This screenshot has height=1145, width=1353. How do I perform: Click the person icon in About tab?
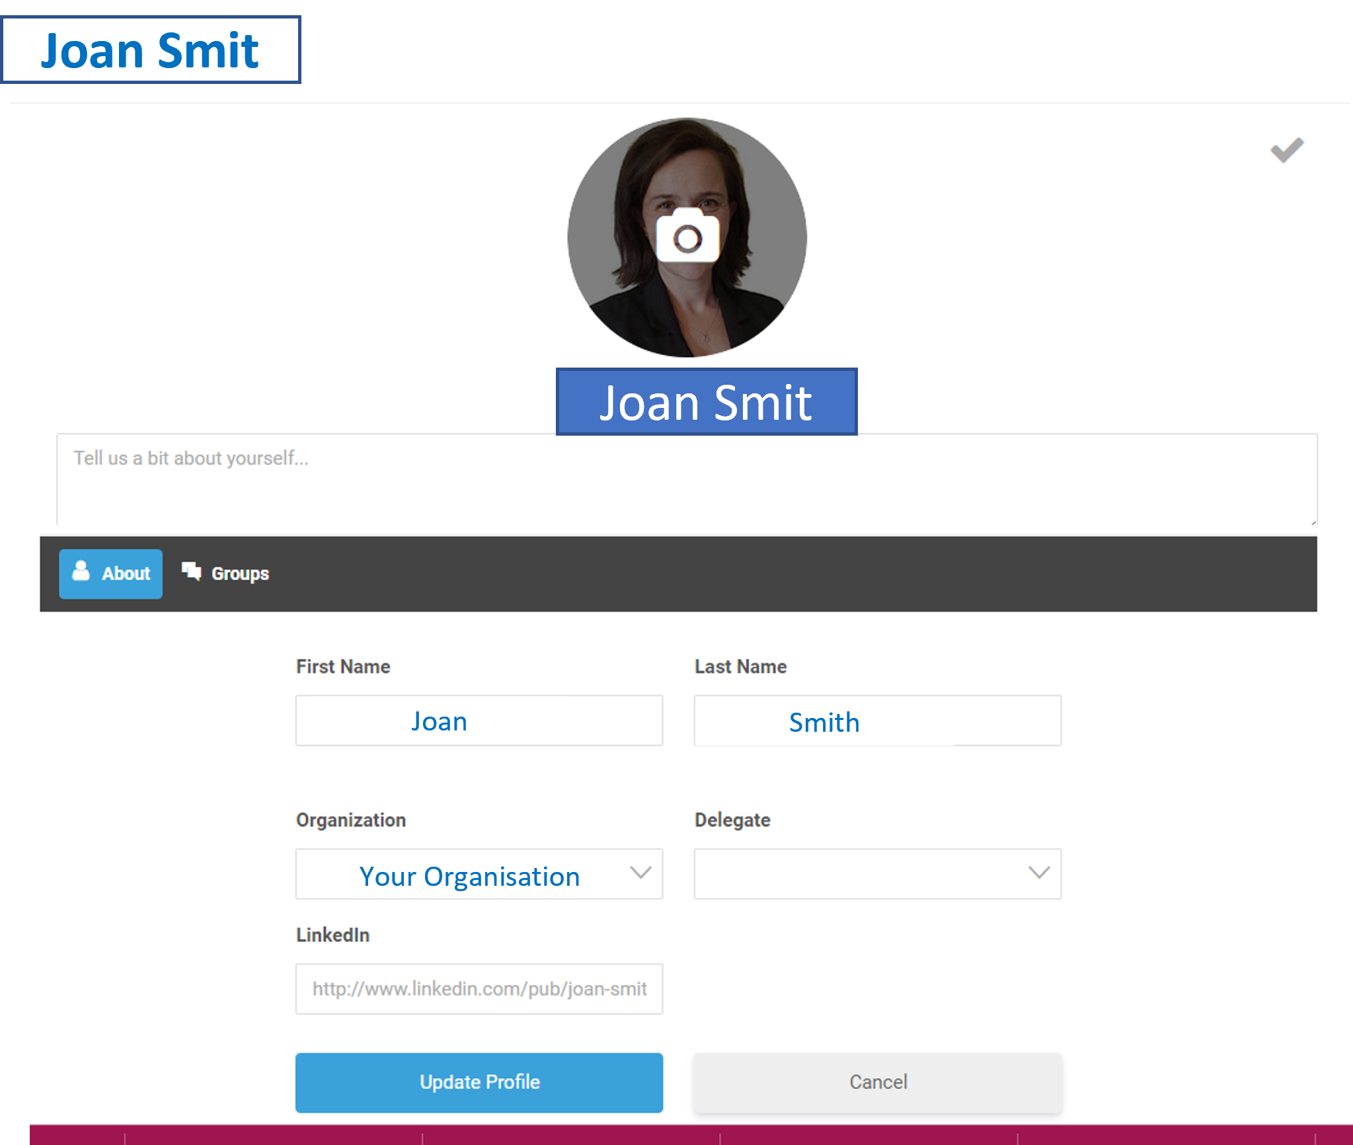(x=81, y=571)
